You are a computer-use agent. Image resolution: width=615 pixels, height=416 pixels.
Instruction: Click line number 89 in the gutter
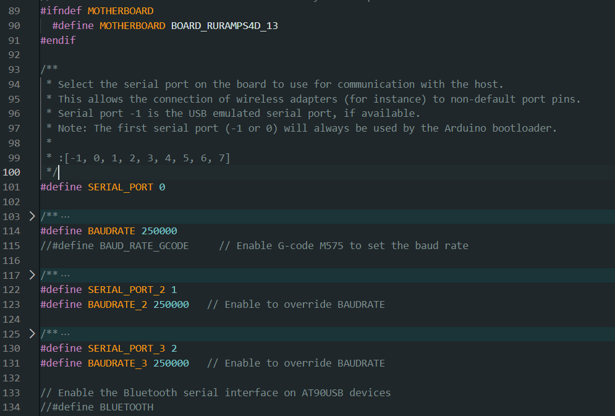point(14,11)
